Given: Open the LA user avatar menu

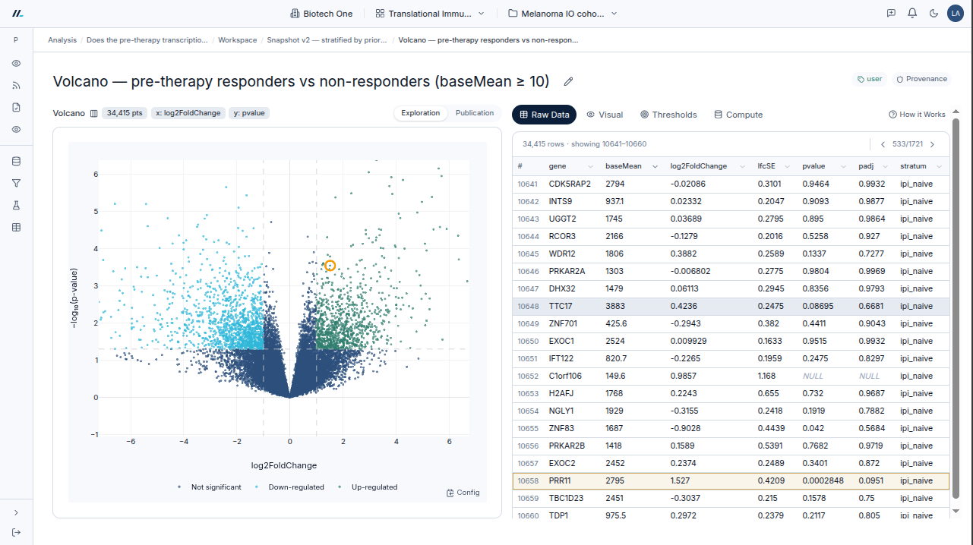Looking at the screenshot, I should (956, 14).
